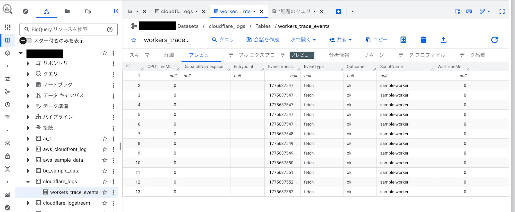Toggle full screen mode icon
515x212 pixels.
(502, 11)
